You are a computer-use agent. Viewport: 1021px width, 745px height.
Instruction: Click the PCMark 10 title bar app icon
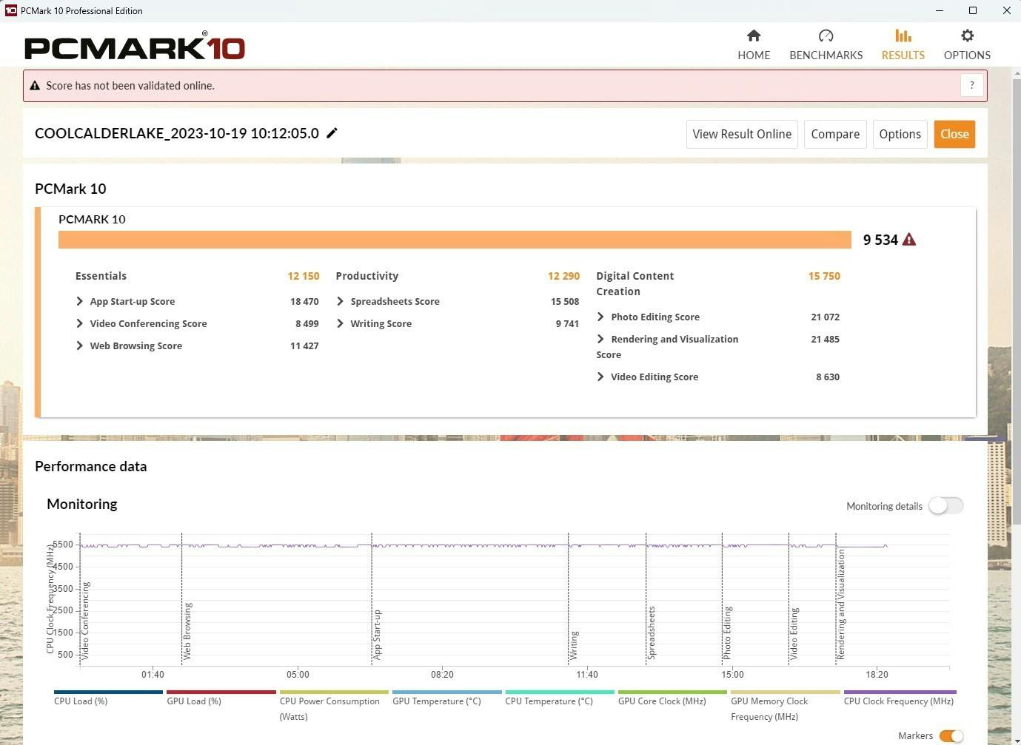click(10, 10)
